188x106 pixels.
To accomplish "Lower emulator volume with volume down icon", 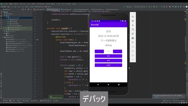I will tap(133, 25).
